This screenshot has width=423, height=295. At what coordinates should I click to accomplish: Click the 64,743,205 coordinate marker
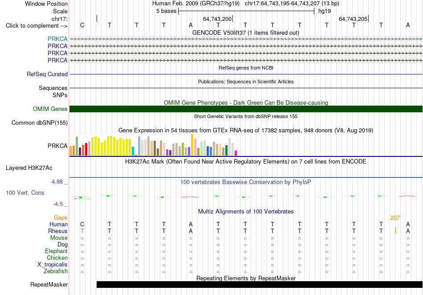[x=353, y=19]
